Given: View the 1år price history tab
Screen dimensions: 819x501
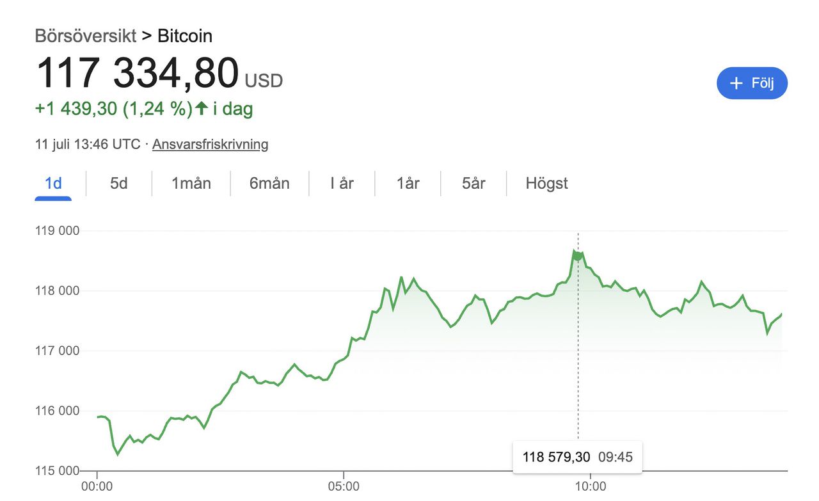Looking at the screenshot, I should pyautogui.click(x=408, y=184).
